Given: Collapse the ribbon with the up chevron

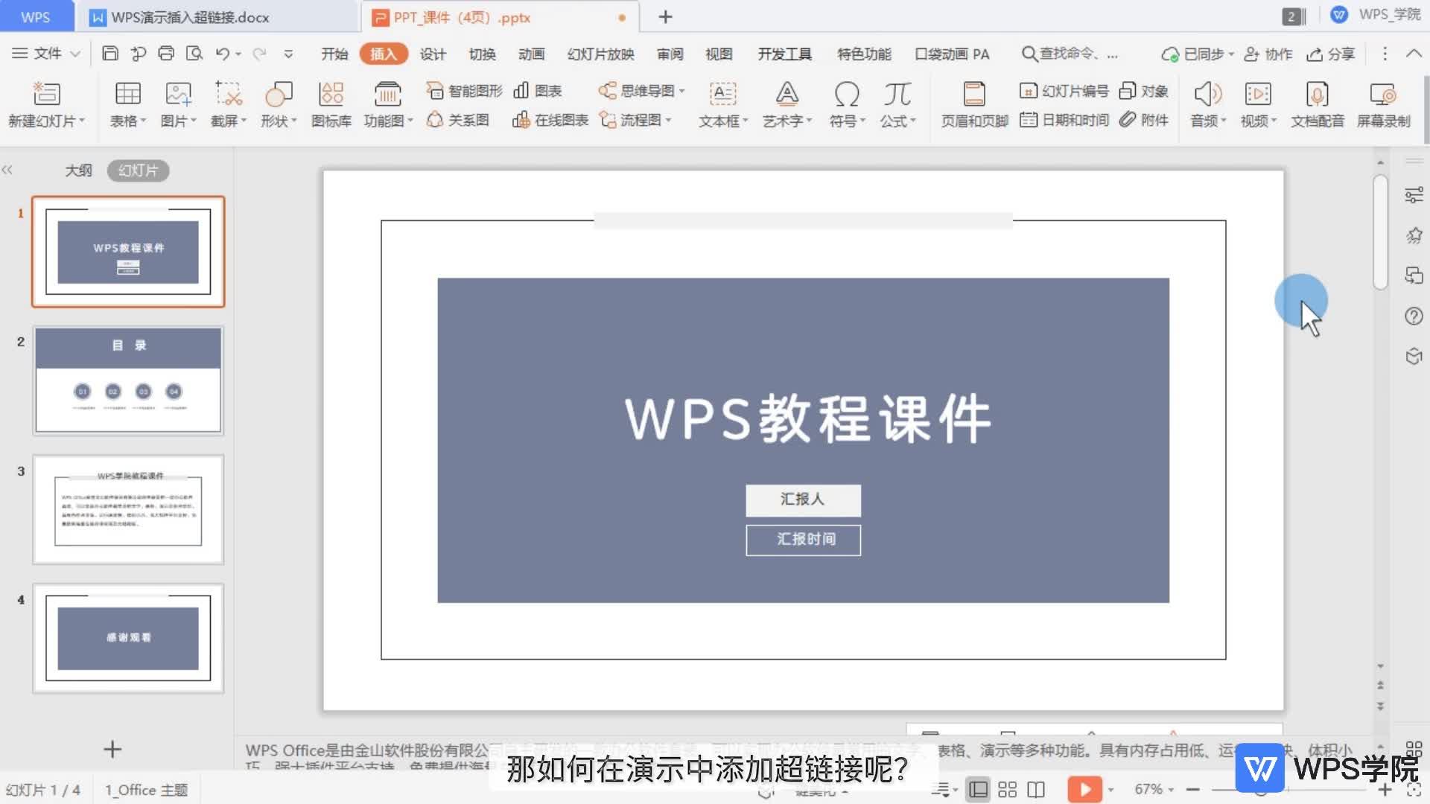Looking at the screenshot, I should tap(1413, 54).
